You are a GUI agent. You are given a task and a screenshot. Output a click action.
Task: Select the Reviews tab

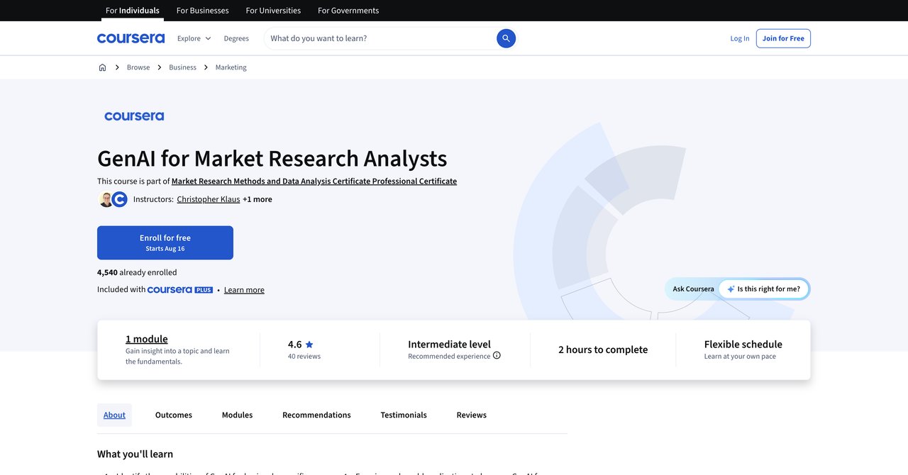(472, 415)
